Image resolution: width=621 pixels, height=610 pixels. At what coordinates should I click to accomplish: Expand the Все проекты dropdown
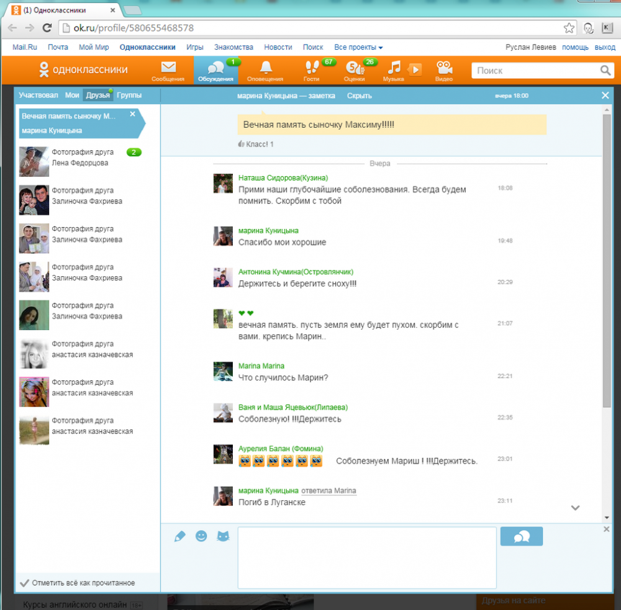(358, 47)
